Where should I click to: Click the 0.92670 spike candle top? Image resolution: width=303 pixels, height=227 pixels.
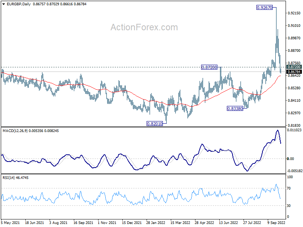coord(276,8)
